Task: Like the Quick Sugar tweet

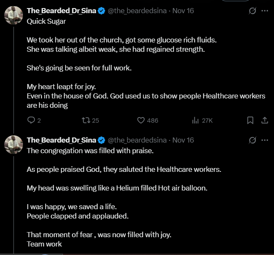Action: click(x=141, y=120)
